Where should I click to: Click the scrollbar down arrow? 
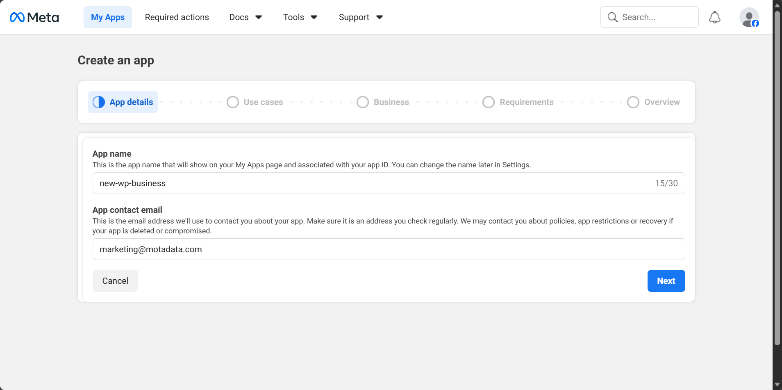[x=777, y=385]
